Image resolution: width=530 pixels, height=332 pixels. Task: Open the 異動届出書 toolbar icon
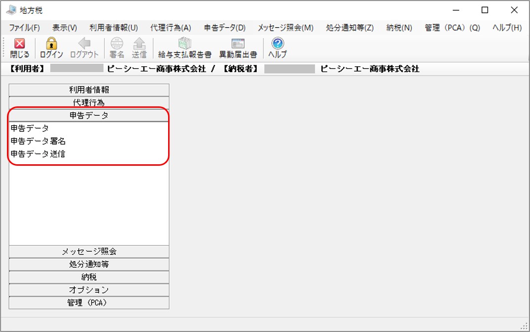pos(238,44)
